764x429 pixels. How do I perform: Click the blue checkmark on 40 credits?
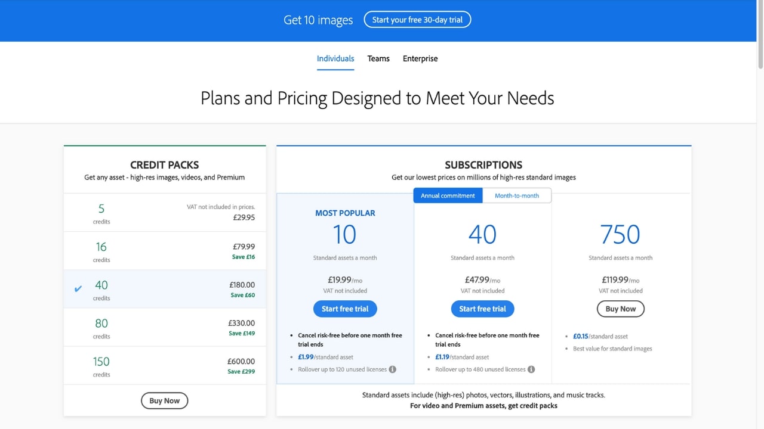pyautogui.click(x=78, y=289)
